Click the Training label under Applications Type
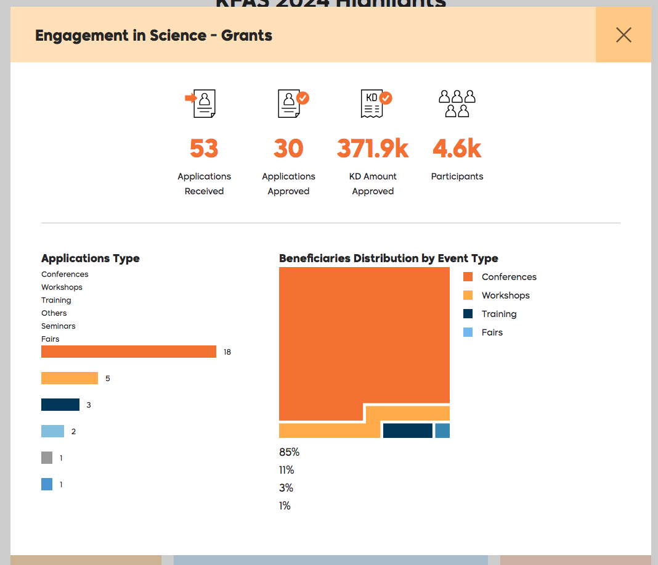Screen dimensions: 658x565 coord(56,300)
